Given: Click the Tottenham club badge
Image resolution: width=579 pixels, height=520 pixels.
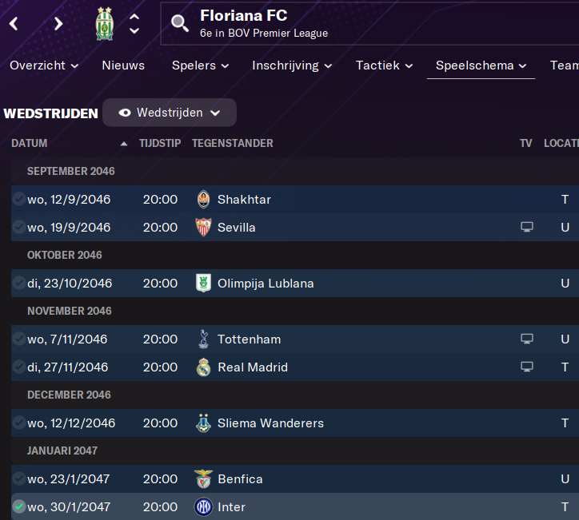Looking at the screenshot, I should point(203,339).
